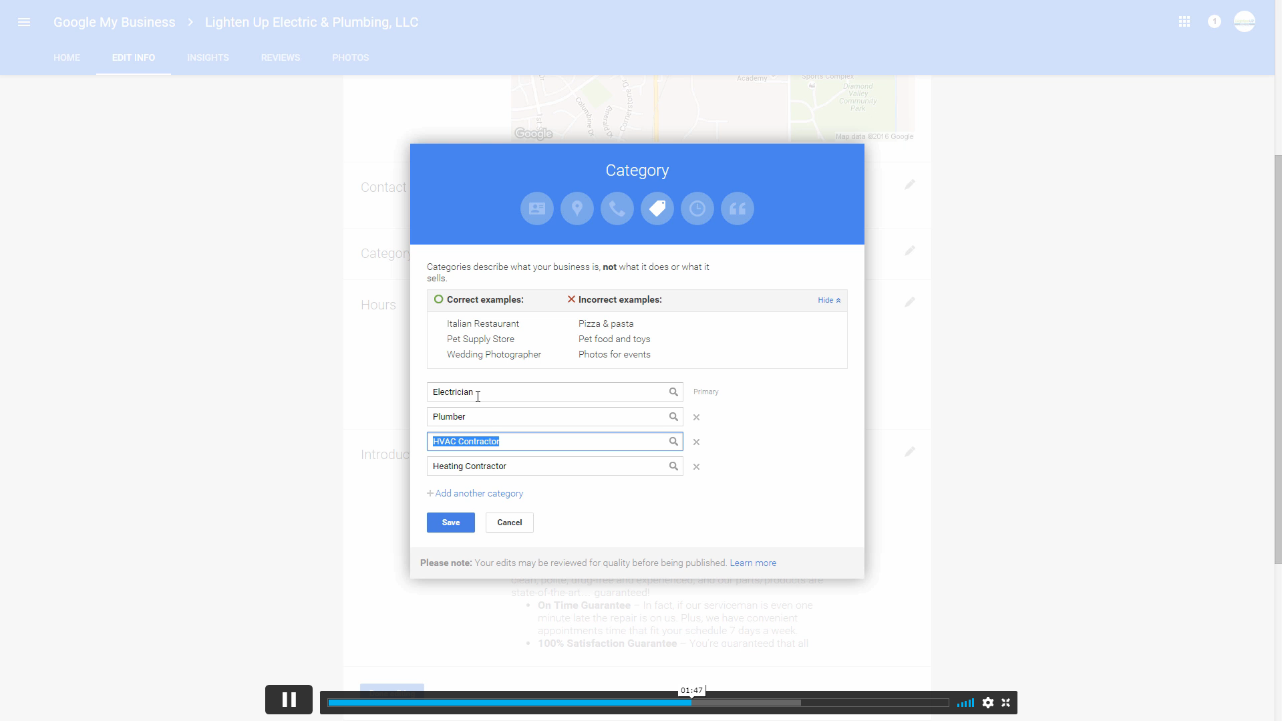This screenshot has width=1282, height=721.
Task: Pause the video playback
Action: point(289,700)
